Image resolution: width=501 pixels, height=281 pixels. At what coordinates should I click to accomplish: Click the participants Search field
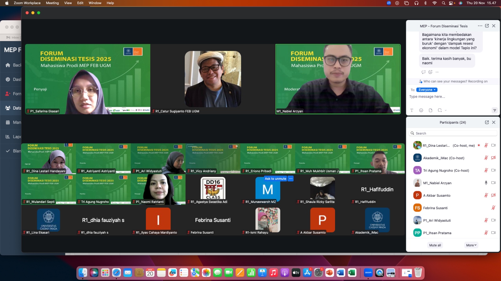[453, 133]
